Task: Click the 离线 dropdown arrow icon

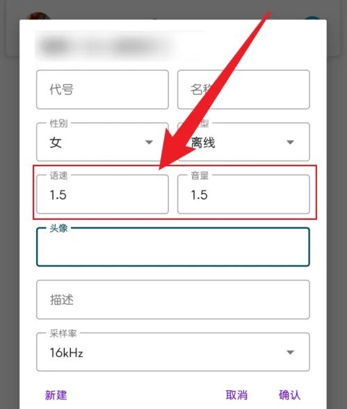Action: click(x=290, y=142)
